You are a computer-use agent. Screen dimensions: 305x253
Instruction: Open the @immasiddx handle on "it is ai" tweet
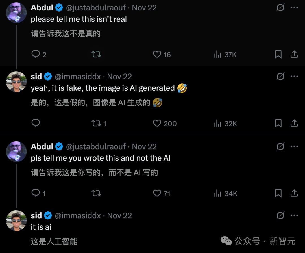tap(78, 215)
